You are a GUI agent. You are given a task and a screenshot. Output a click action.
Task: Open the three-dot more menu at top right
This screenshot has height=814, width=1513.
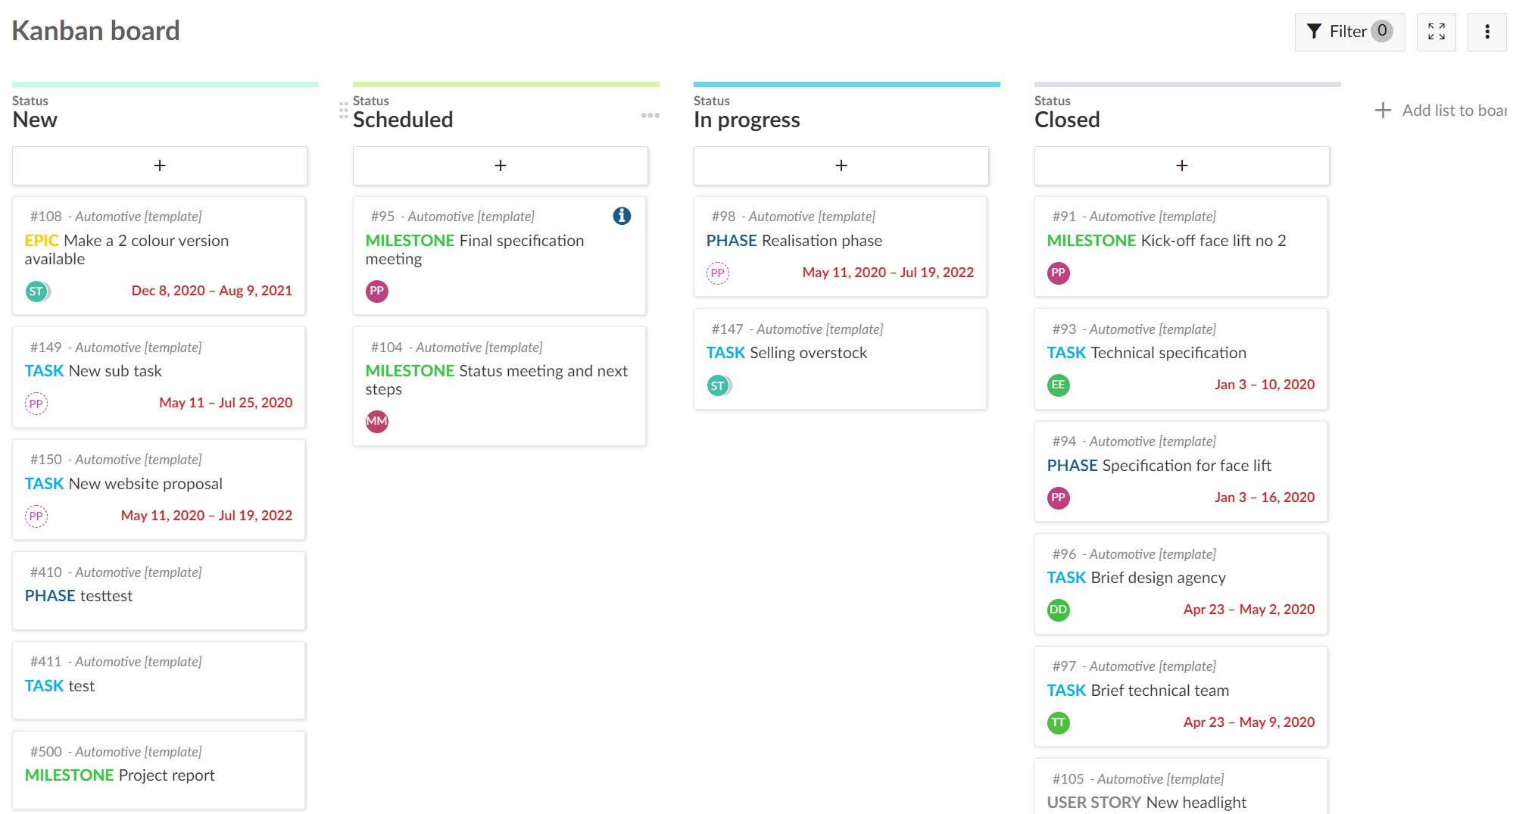click(x=1487, y=31)
